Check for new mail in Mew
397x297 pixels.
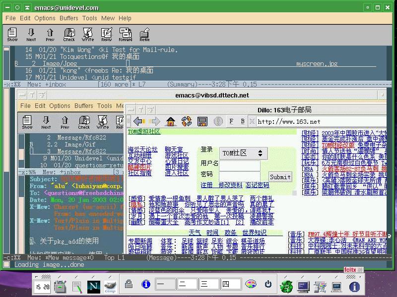pyautogui.click(x=69, y=32)
